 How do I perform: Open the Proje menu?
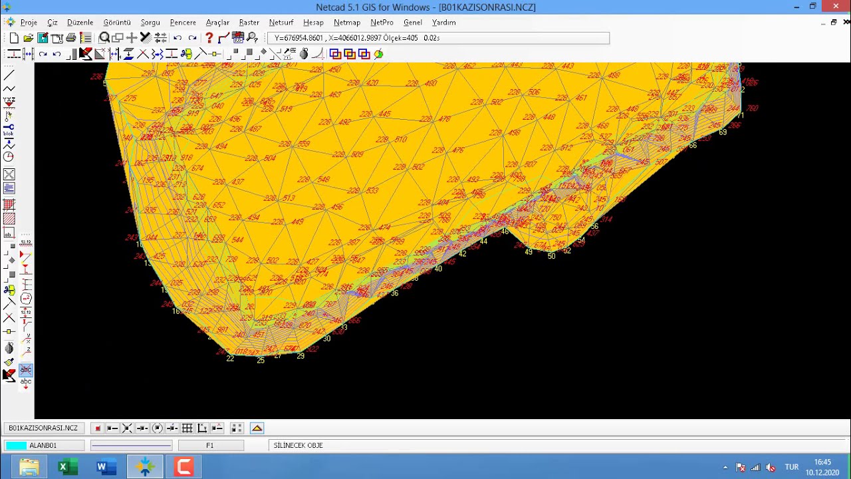[x=29, y=23]
